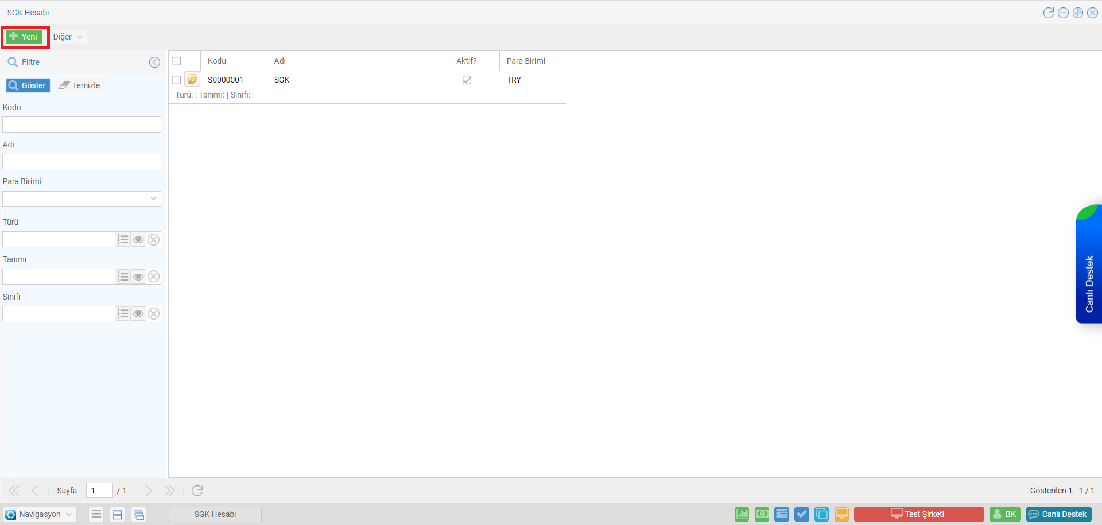Screen dimensions: 1102x525
Task: Open the blue overlapping windows icon
Action: 822,514
